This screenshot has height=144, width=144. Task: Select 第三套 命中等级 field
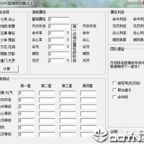[68, 107]
